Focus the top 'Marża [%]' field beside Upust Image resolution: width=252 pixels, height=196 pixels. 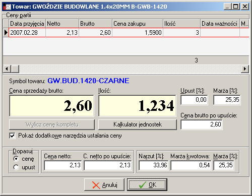227,100
